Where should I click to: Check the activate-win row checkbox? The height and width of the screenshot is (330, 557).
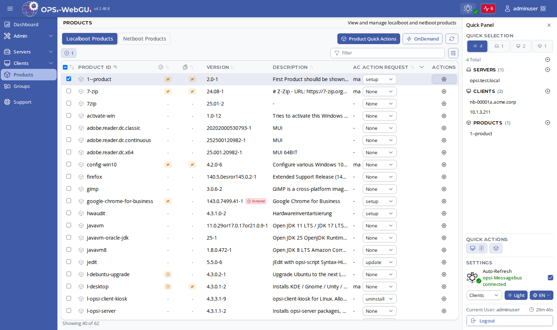pos(69,115)
